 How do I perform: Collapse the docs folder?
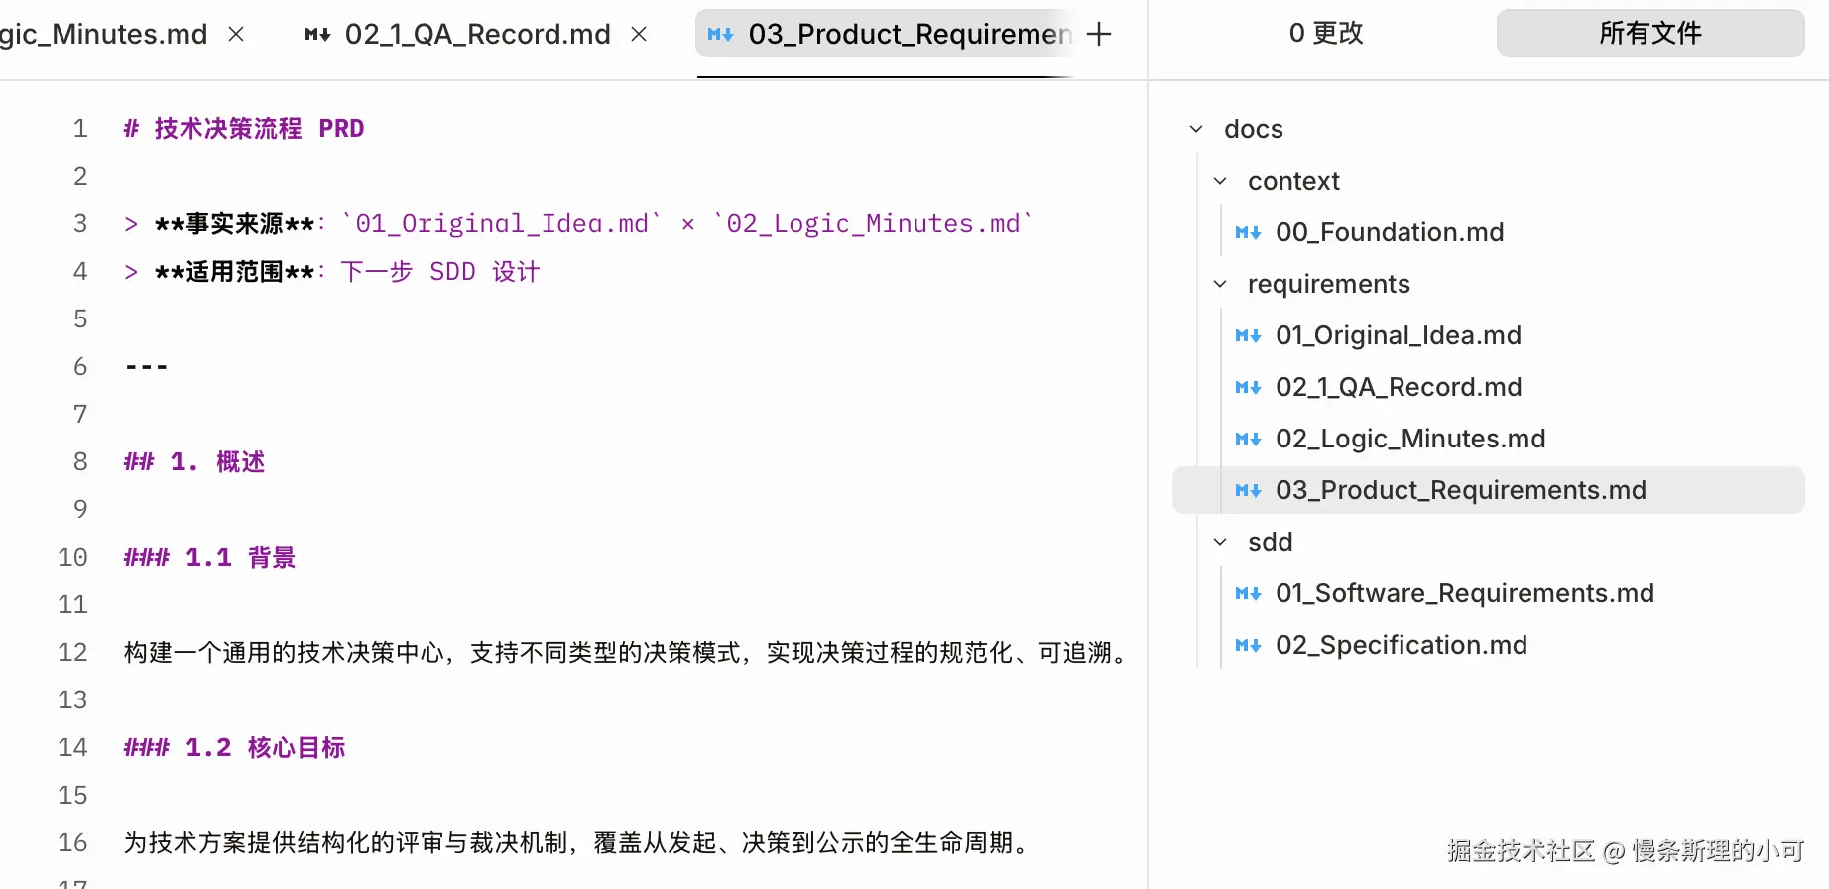pos(1196,129)
